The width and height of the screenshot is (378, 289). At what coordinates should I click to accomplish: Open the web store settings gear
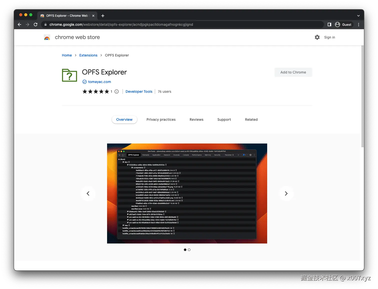coord(317,37)
